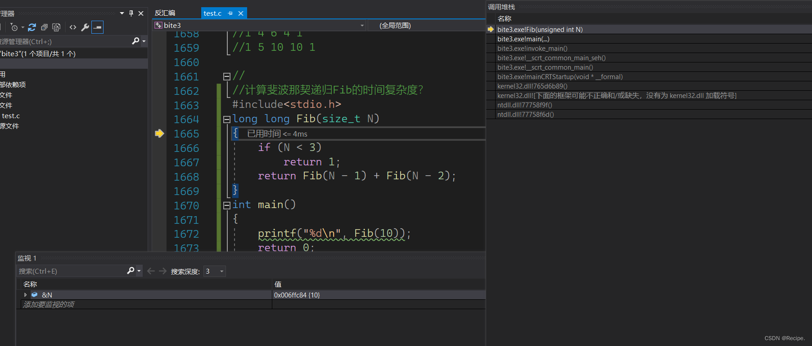The width and height of the screenshot is (812, 346).
Task: Select bite3.exe!Fib(unsigned int N) frame
Action: 540,29
